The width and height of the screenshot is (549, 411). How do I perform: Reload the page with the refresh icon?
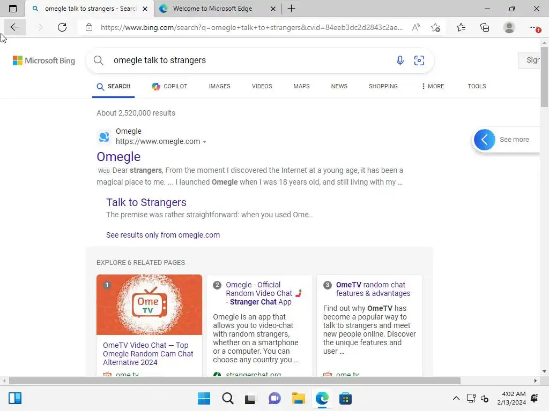pyautogui.click(x=62, y=27)
